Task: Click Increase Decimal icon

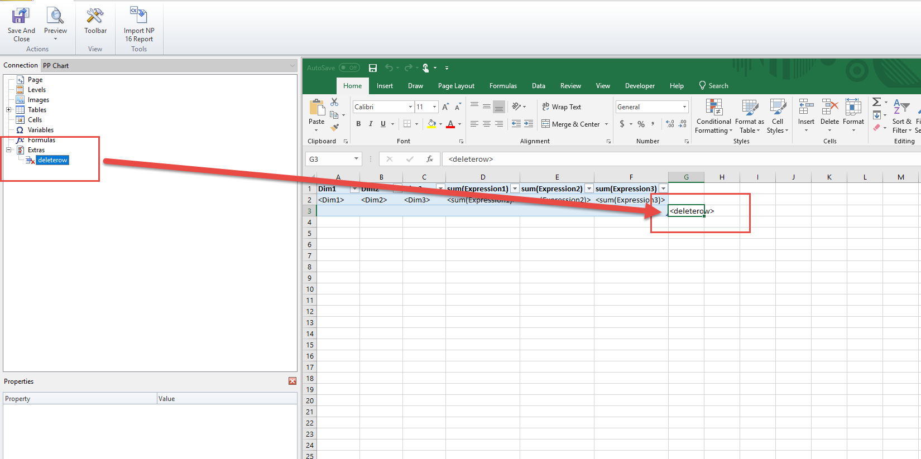Action: pos(670,124)
